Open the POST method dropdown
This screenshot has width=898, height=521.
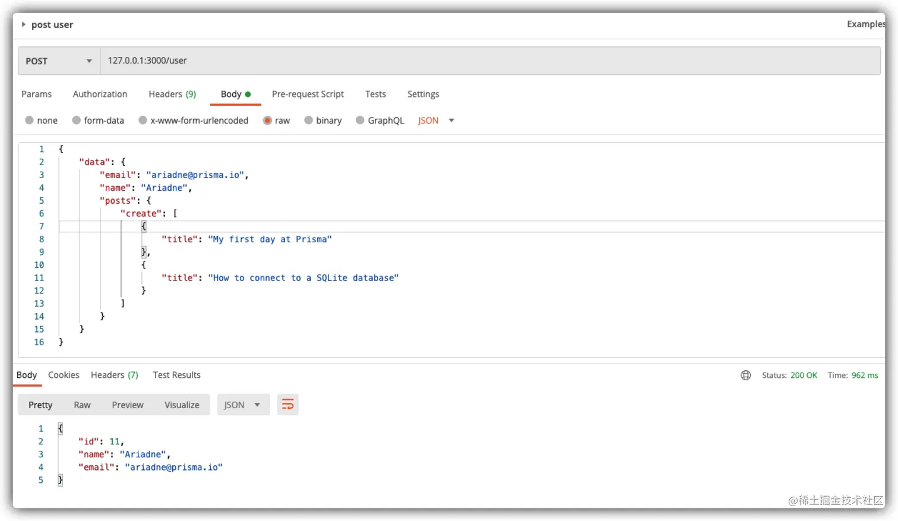pos(59,61)
